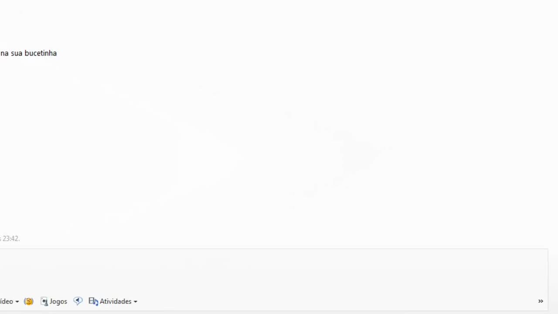Image resolution: width=558 pixels, height=314 pixels.
Task: Click the toolbar overflow » button
Action: click(x=541, y=301)
